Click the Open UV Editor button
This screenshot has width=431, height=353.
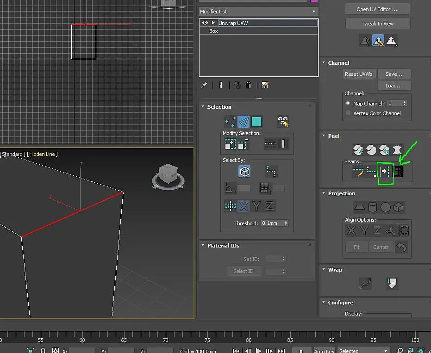377,9
